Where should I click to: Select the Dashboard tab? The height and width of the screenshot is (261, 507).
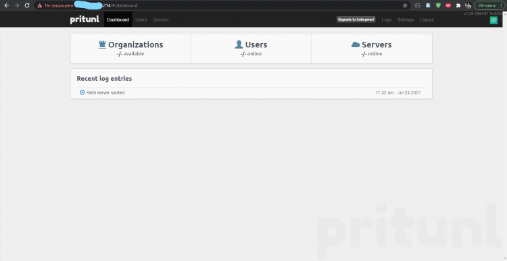[118, 20]
